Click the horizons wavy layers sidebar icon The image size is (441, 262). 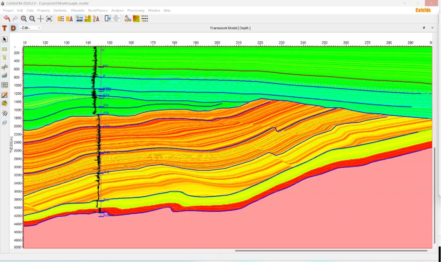pos(5,49)
